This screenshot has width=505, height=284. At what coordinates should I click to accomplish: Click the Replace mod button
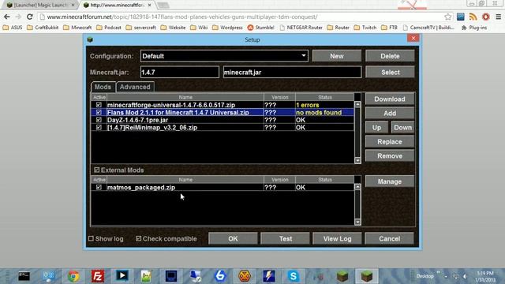pos(390,142)
